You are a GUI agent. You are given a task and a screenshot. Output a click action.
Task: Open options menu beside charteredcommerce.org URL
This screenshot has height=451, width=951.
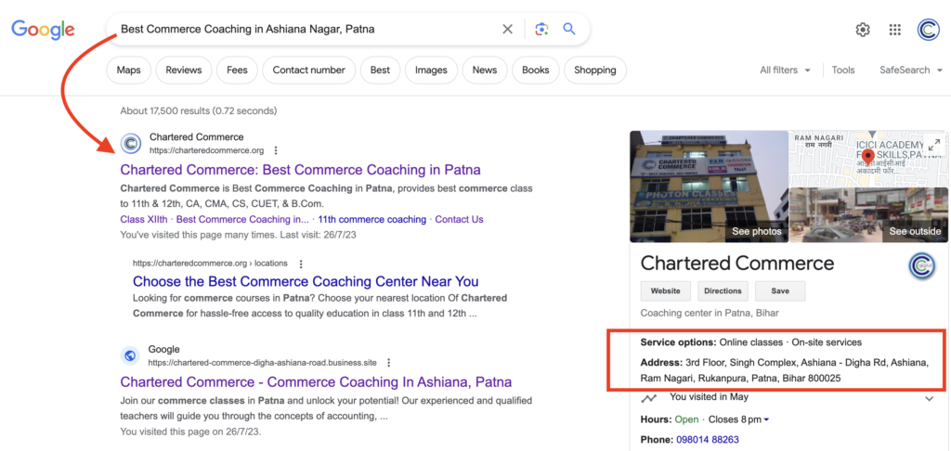tap(276, 150)
